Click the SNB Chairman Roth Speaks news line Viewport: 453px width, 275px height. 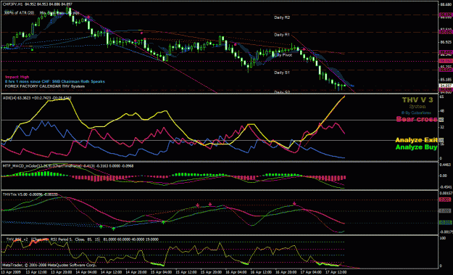(x=55, y=81)
